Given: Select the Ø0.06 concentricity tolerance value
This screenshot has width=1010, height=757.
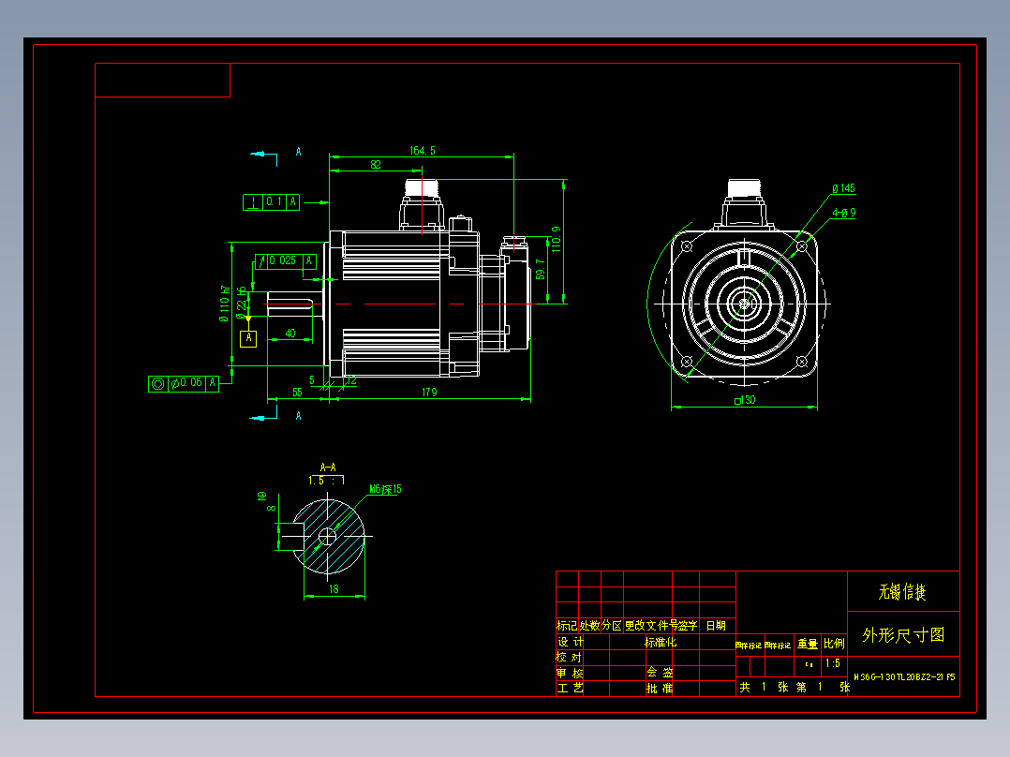Looking at the screenshot, I should click(186, 382).
